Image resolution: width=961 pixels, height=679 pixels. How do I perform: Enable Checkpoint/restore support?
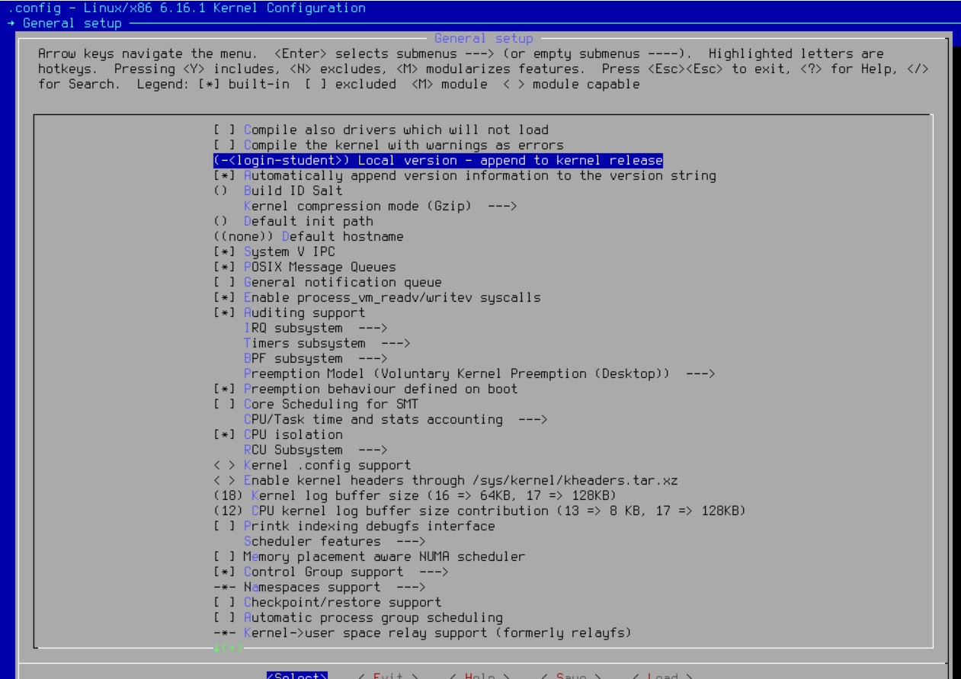[328, 602]
